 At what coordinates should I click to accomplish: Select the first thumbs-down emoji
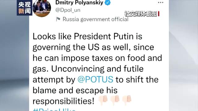tap(103, 100)
